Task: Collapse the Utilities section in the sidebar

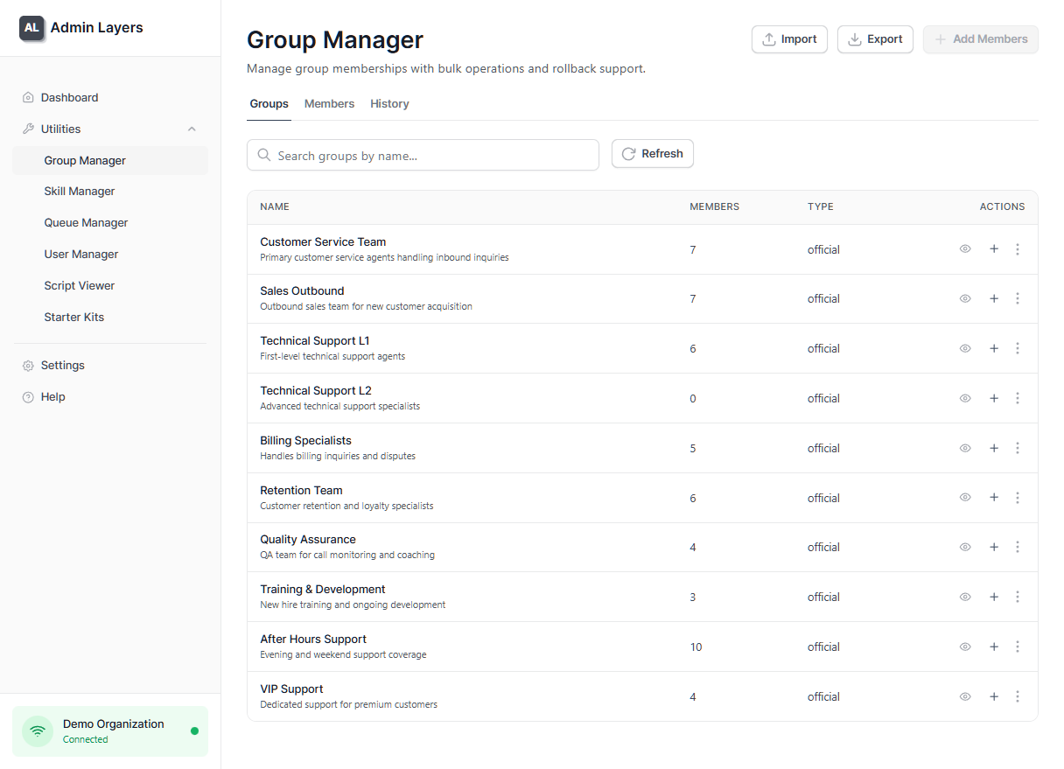Action: coord(192,129)
